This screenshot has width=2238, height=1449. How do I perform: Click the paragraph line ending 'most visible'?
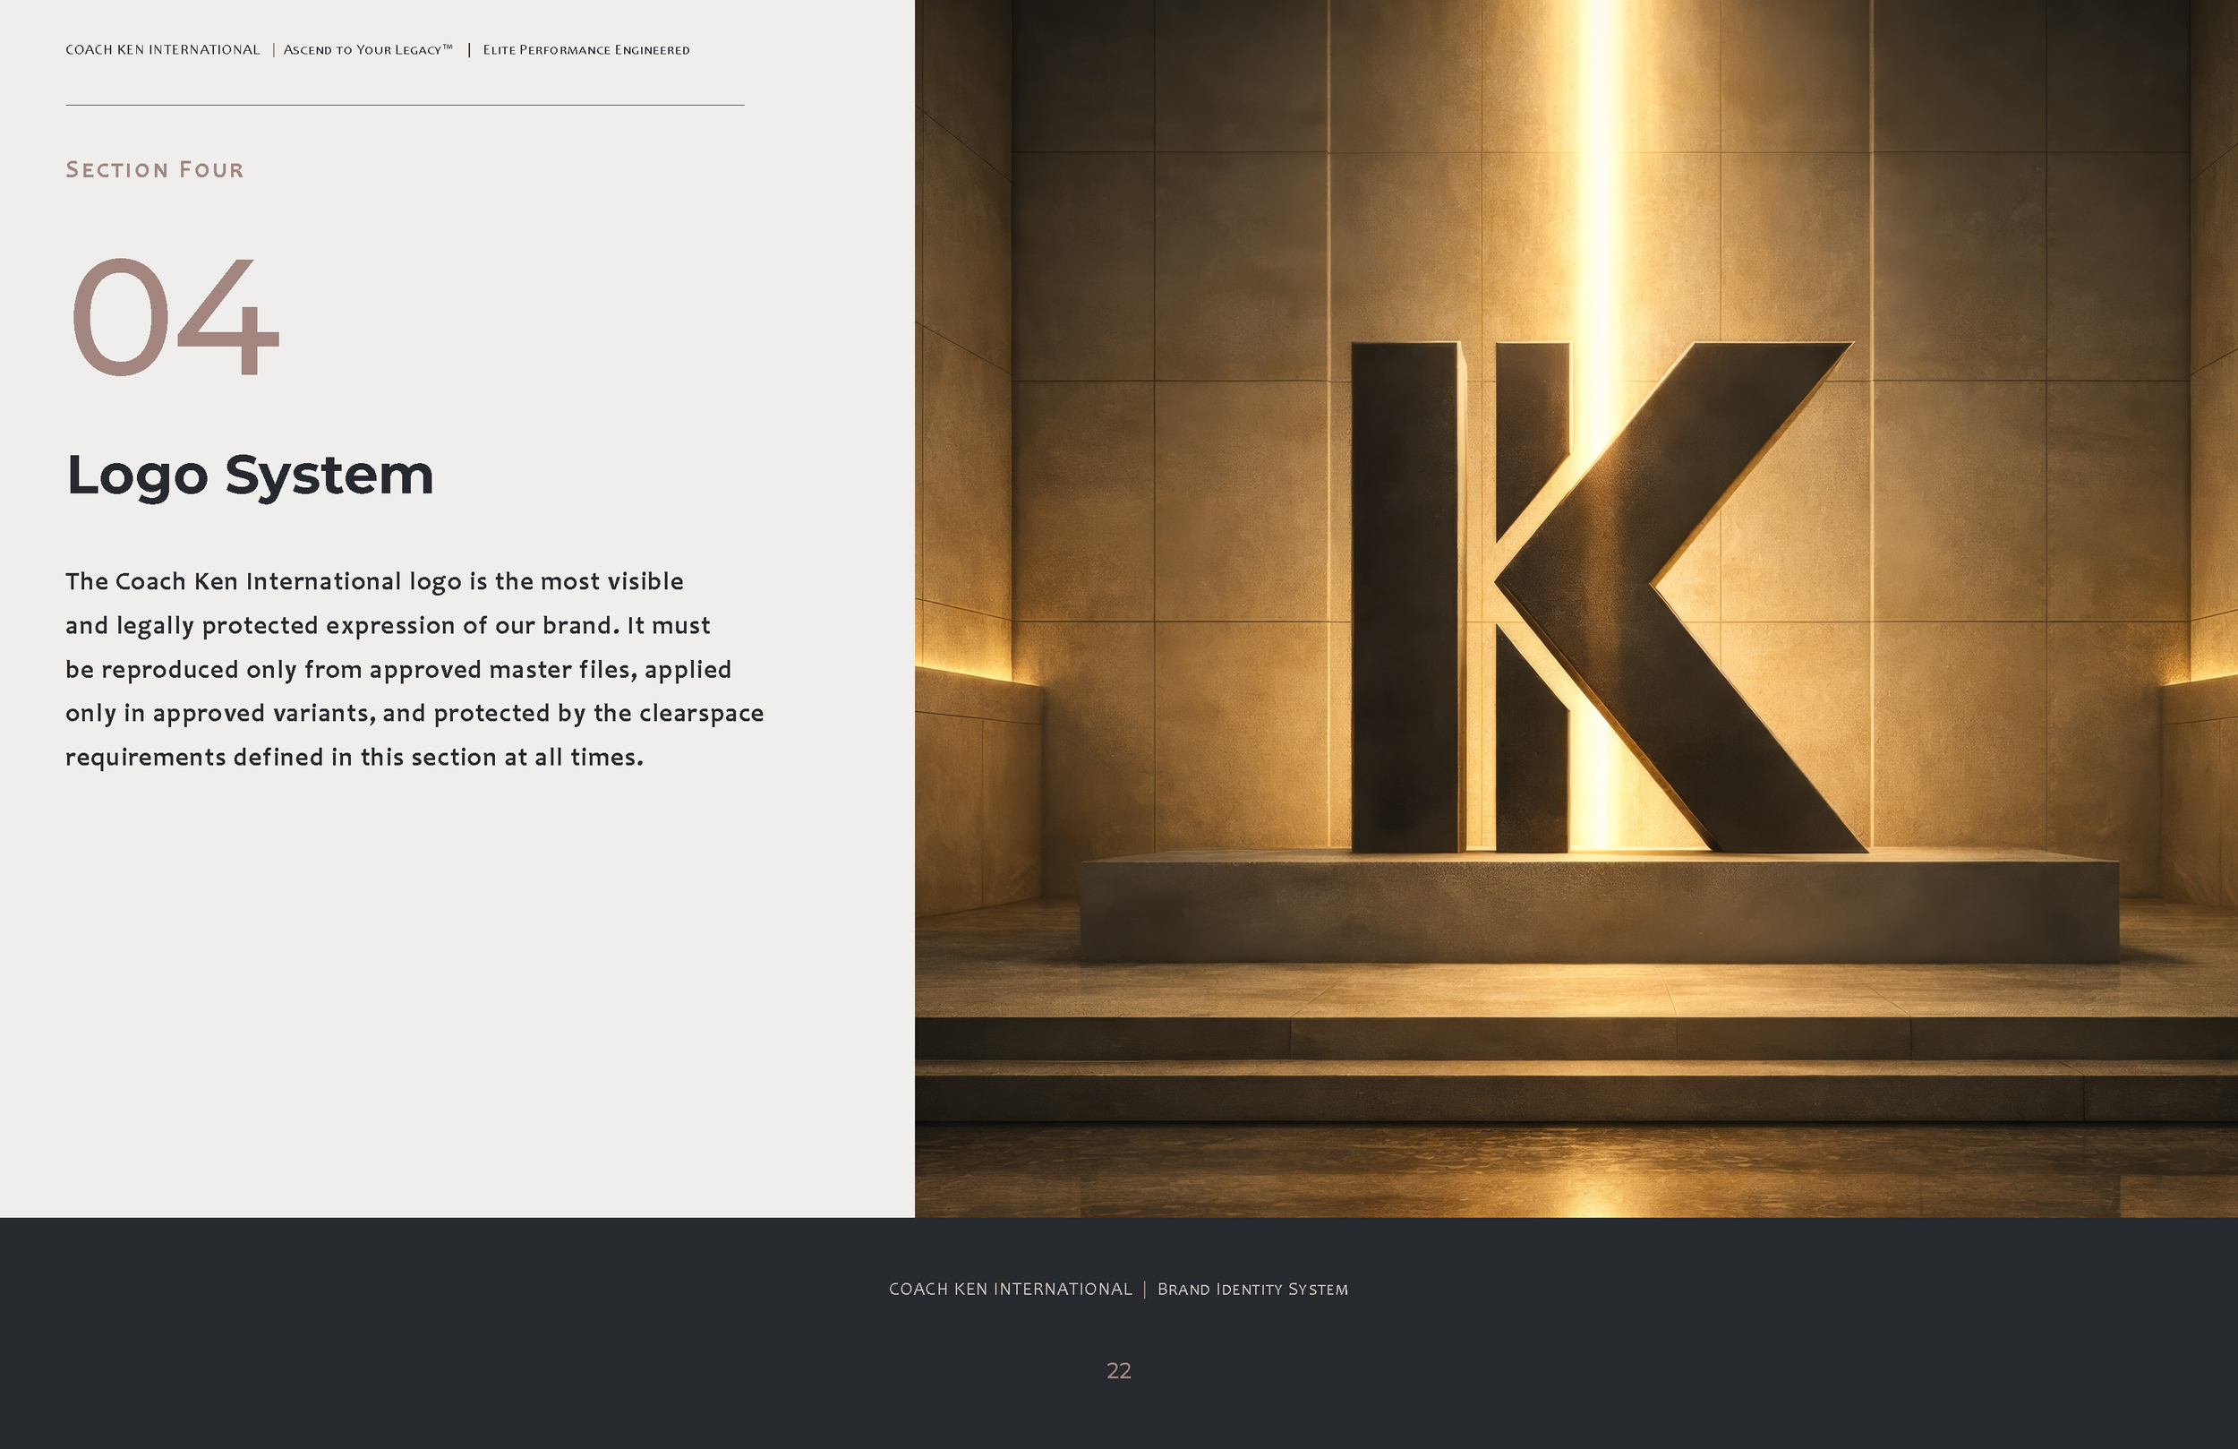pos(374,581)
